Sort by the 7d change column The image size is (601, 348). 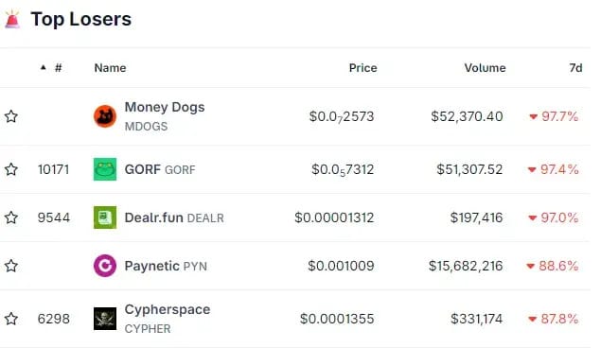[x=575, y=68]
